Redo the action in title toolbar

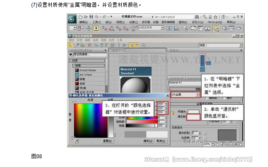(104, 17)
